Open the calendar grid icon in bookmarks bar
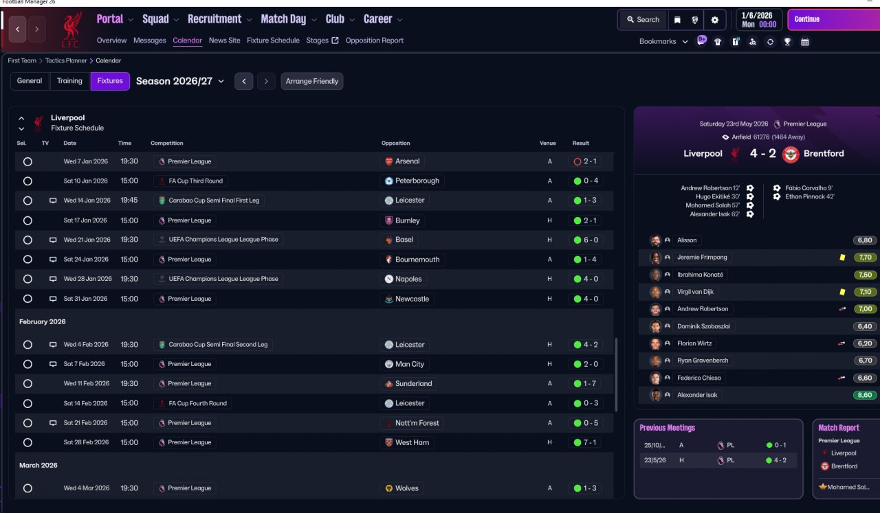This screenshot has width=880, height=513. pos(805,42)
